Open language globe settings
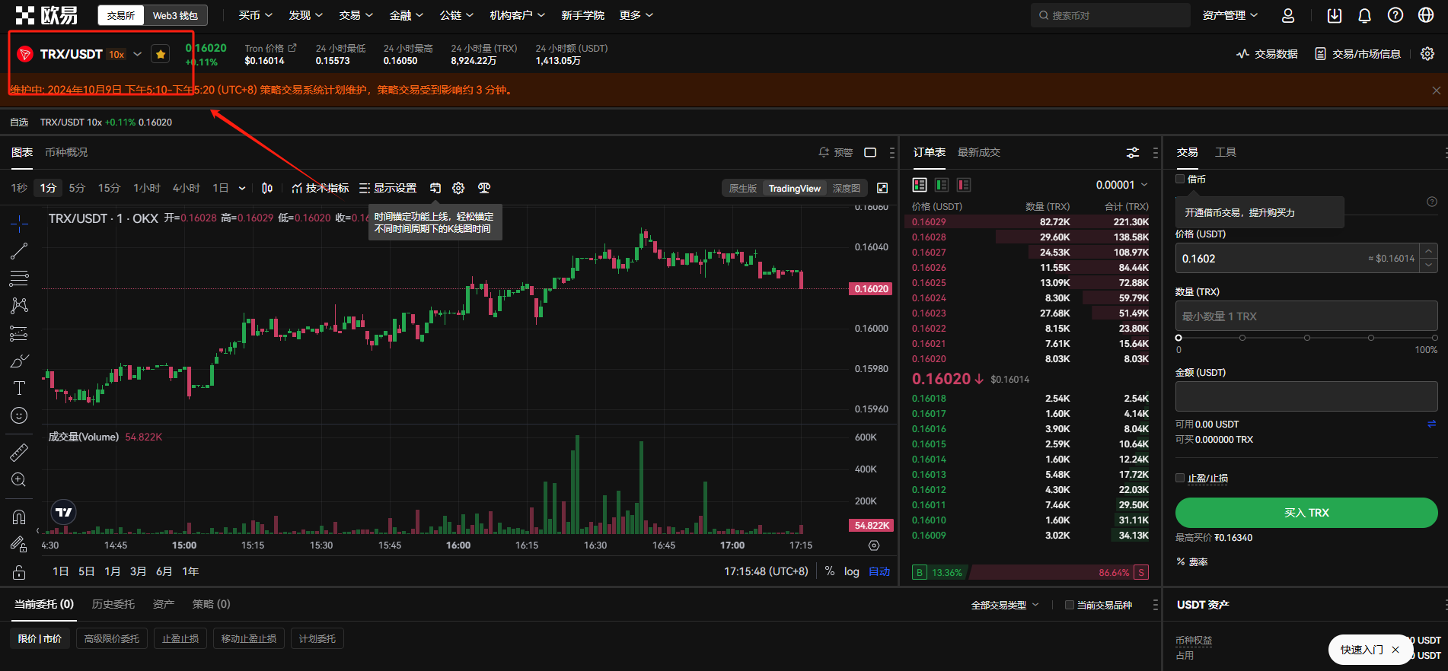 click(1426, 15)
